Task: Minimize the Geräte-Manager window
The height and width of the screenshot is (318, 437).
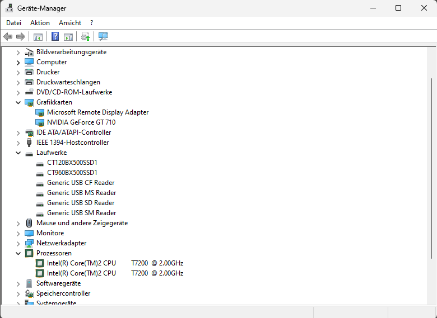Action: [373, 8]
